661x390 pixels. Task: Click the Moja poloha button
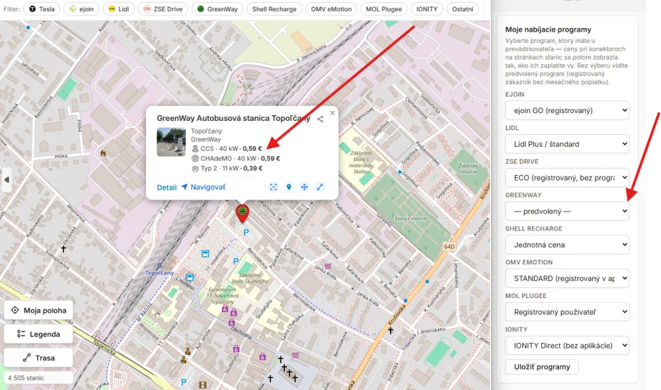coord(38,310)
